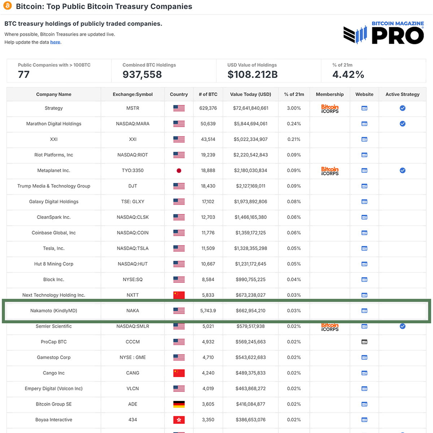Select the Empery Digital (Volcon Inc) name
The height and width of the screenshot is (433, 433).
coord(54,389)
